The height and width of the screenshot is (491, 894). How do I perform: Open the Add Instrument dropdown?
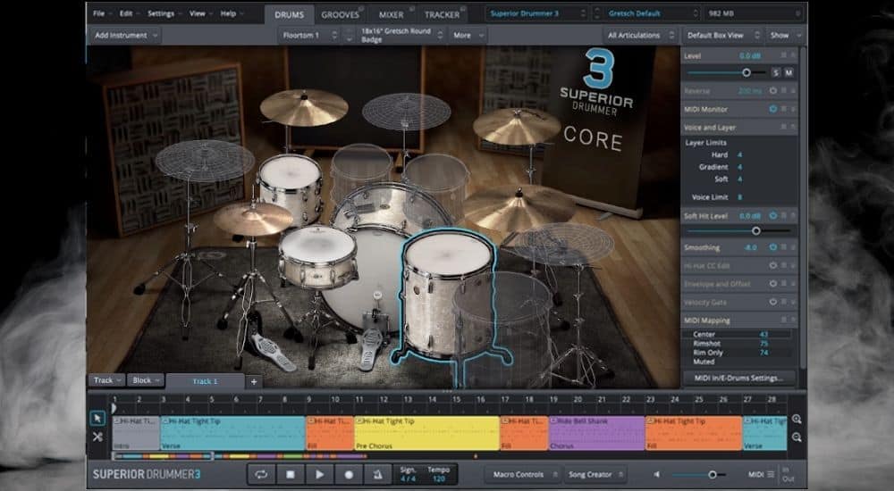click(x=125, y=36)
